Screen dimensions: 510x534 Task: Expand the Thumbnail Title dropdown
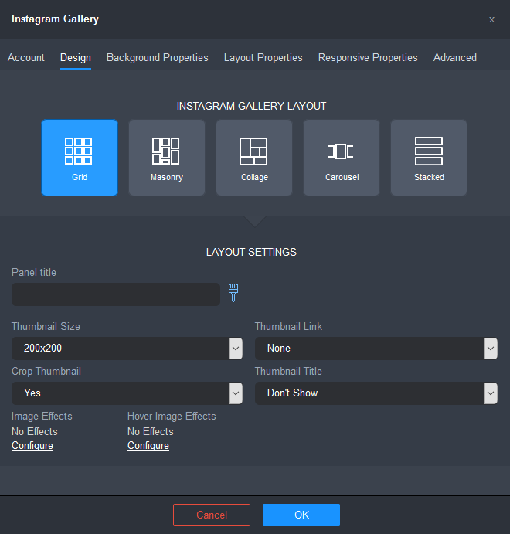coord(376,393)
